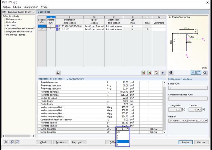Screen dimensions: 212x150
Task: Click the T-section shape icon in row 1
Action: coord(60,26)
